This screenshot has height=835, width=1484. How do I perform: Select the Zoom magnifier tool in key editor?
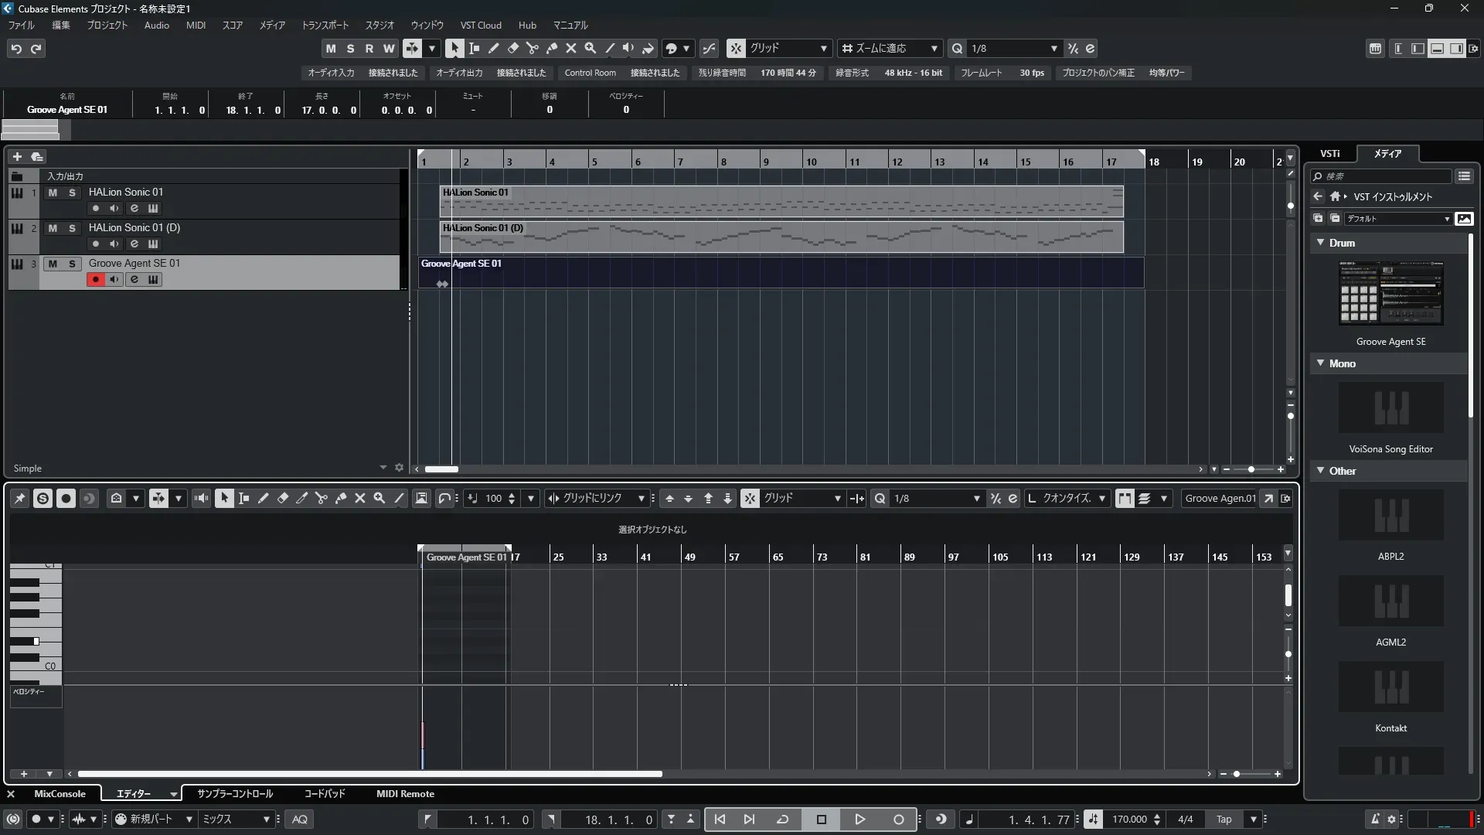click(379, 499)
